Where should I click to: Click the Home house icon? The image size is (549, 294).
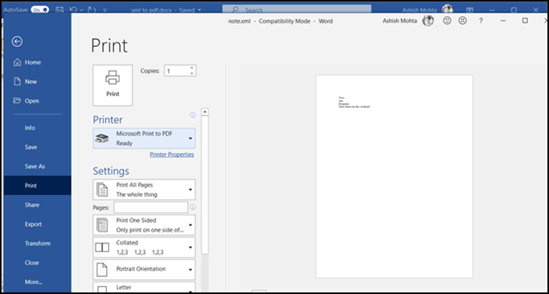17,62
